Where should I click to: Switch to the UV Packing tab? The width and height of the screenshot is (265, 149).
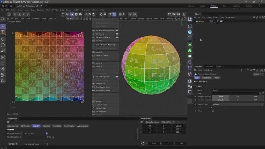tap(25, 126)
